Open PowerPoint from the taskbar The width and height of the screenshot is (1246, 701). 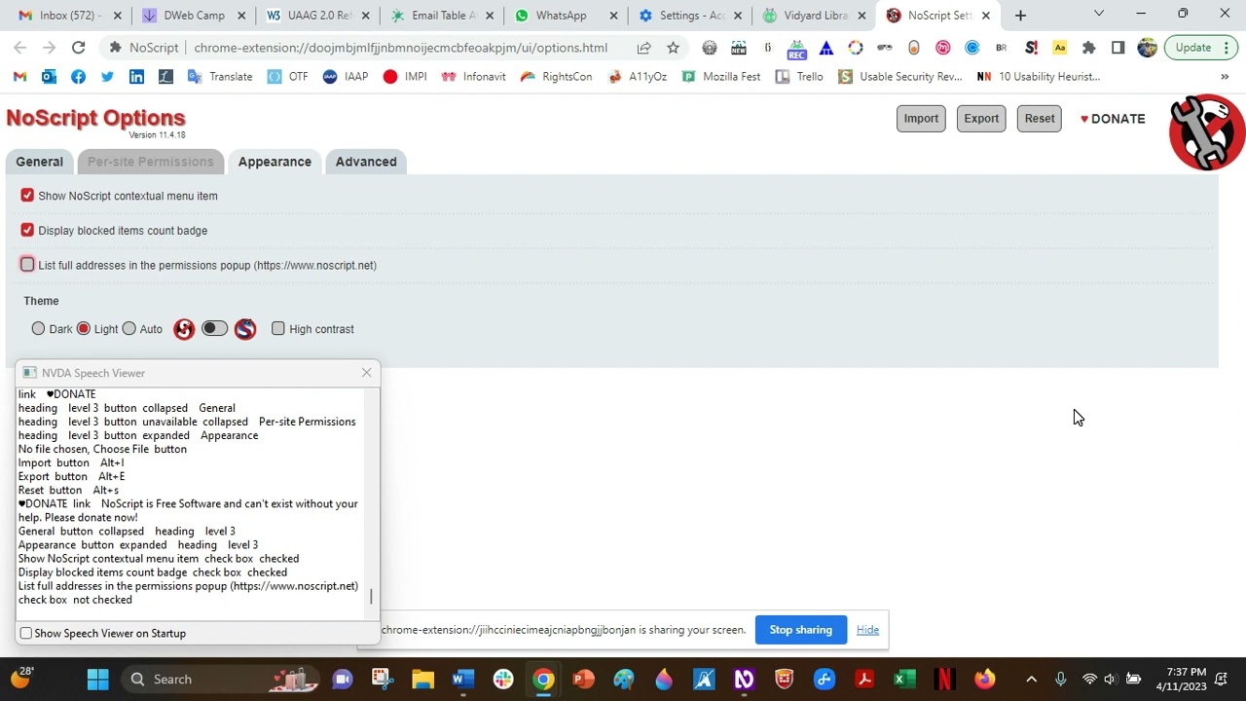click(x=583, y=680)
